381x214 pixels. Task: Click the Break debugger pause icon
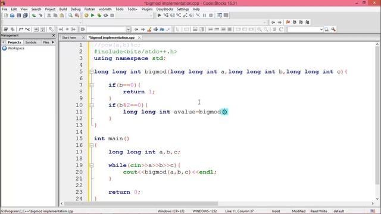coord(204,15)
